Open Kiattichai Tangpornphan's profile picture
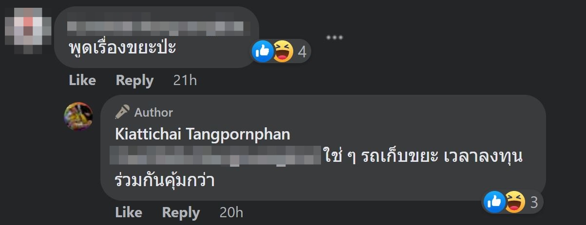 pyautogui.click(x=78, y=116)
